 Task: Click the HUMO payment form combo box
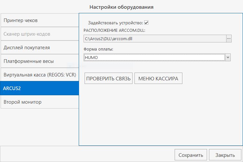click(x=154, y=57)
